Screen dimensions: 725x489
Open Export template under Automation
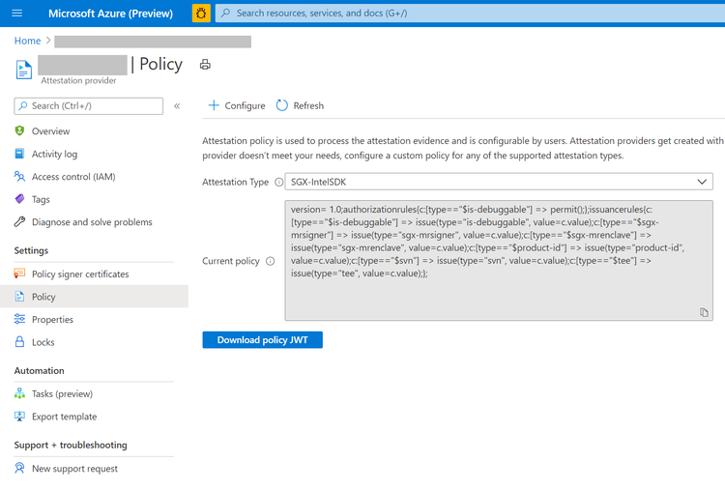[x=64, y=417]
